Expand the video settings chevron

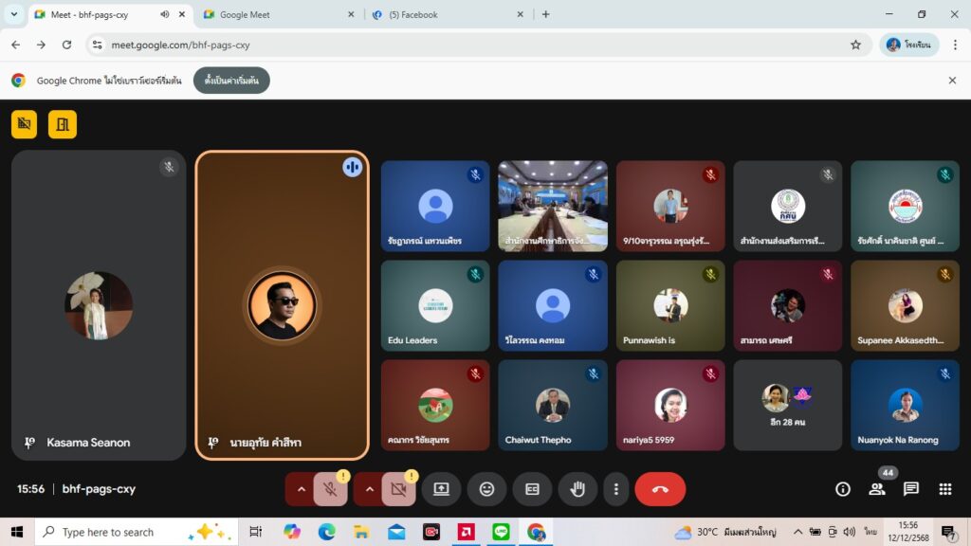click(x=370, y=489)
